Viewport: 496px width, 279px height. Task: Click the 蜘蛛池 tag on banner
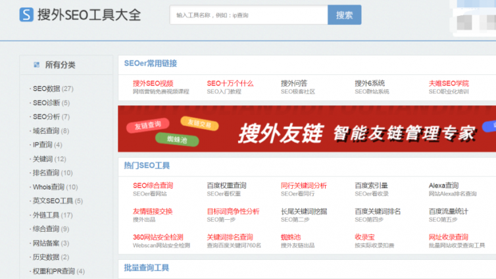click(177, 139)
